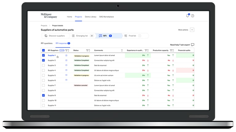This screenshot has height=132, width=236.
Task: Open the Supplier 1 link
Action: 52,55
